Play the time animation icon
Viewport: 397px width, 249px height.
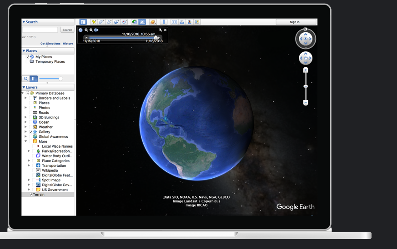coord(96,30)
